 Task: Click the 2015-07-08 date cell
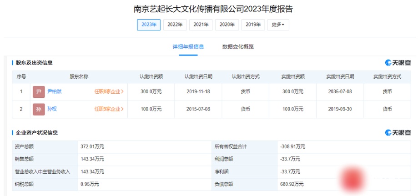tap(198, 109)
